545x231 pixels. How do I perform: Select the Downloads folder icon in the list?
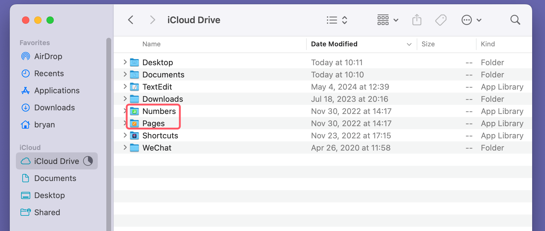(134, 99)
